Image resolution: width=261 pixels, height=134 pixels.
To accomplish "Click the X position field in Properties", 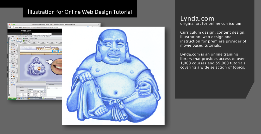I will (26, 94).
